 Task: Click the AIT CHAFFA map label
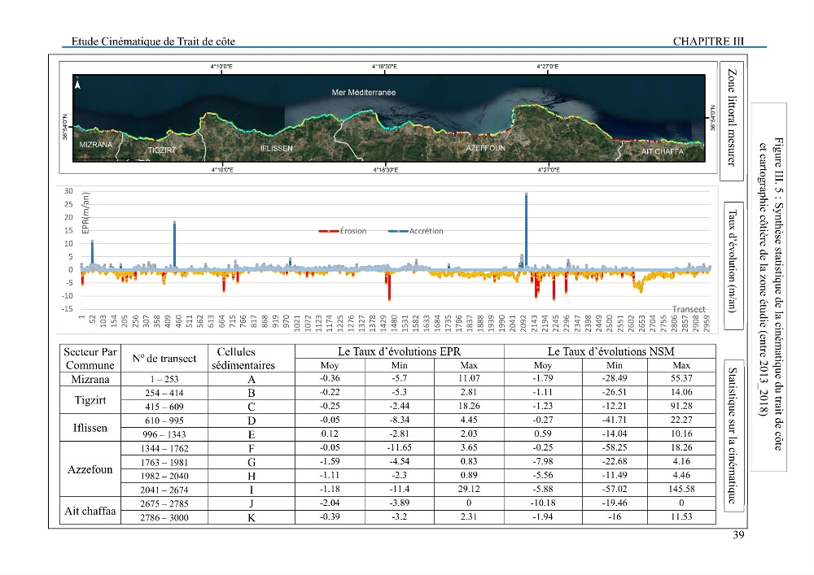[x=663, y=151]
